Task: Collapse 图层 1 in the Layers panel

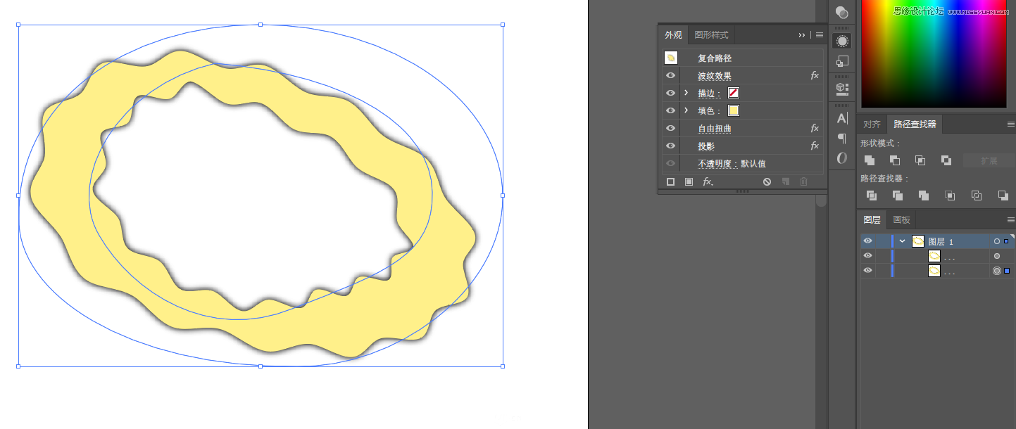Action: tap(902, 241)
